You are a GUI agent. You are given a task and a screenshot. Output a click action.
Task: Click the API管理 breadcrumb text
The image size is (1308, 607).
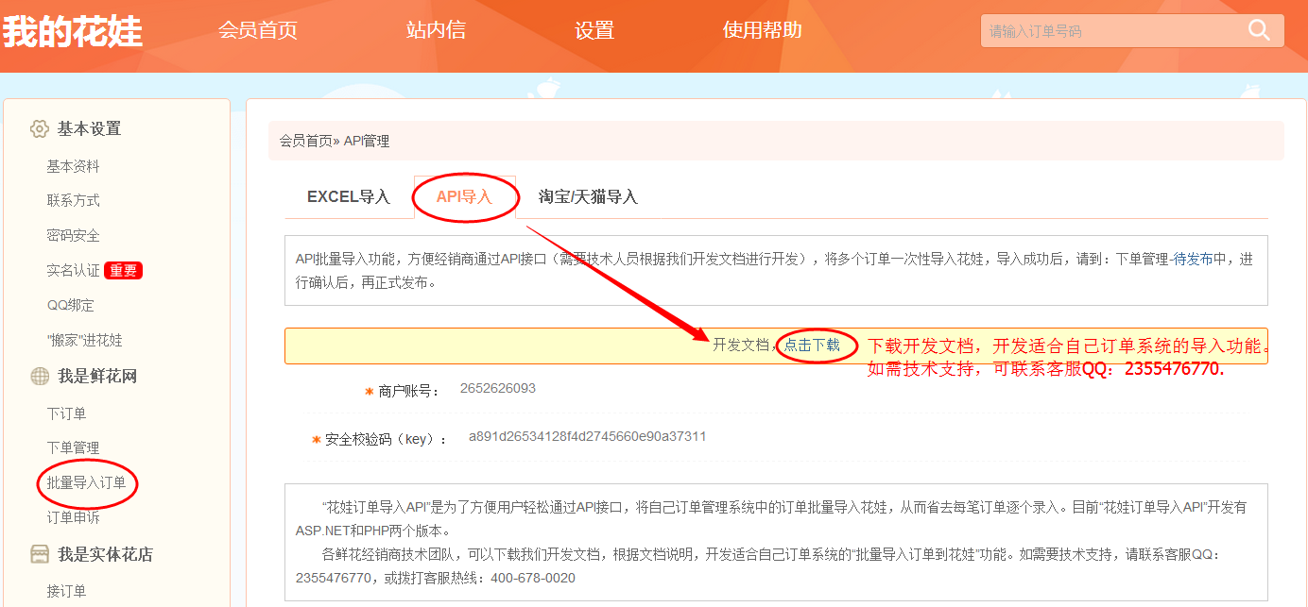[366, 141]
